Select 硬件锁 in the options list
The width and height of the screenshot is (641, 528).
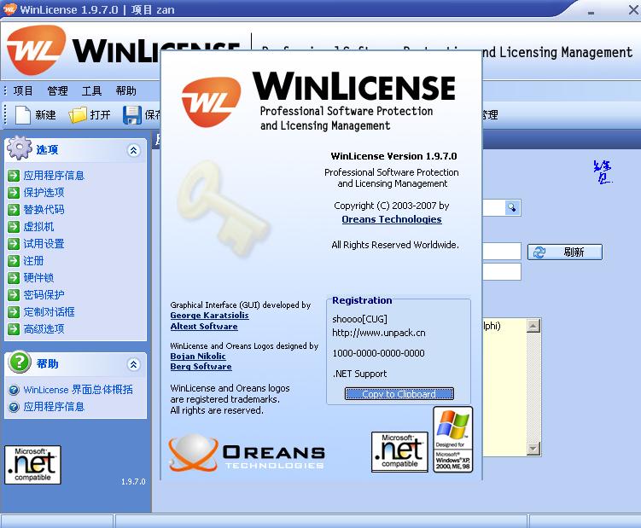click(38, 278)
